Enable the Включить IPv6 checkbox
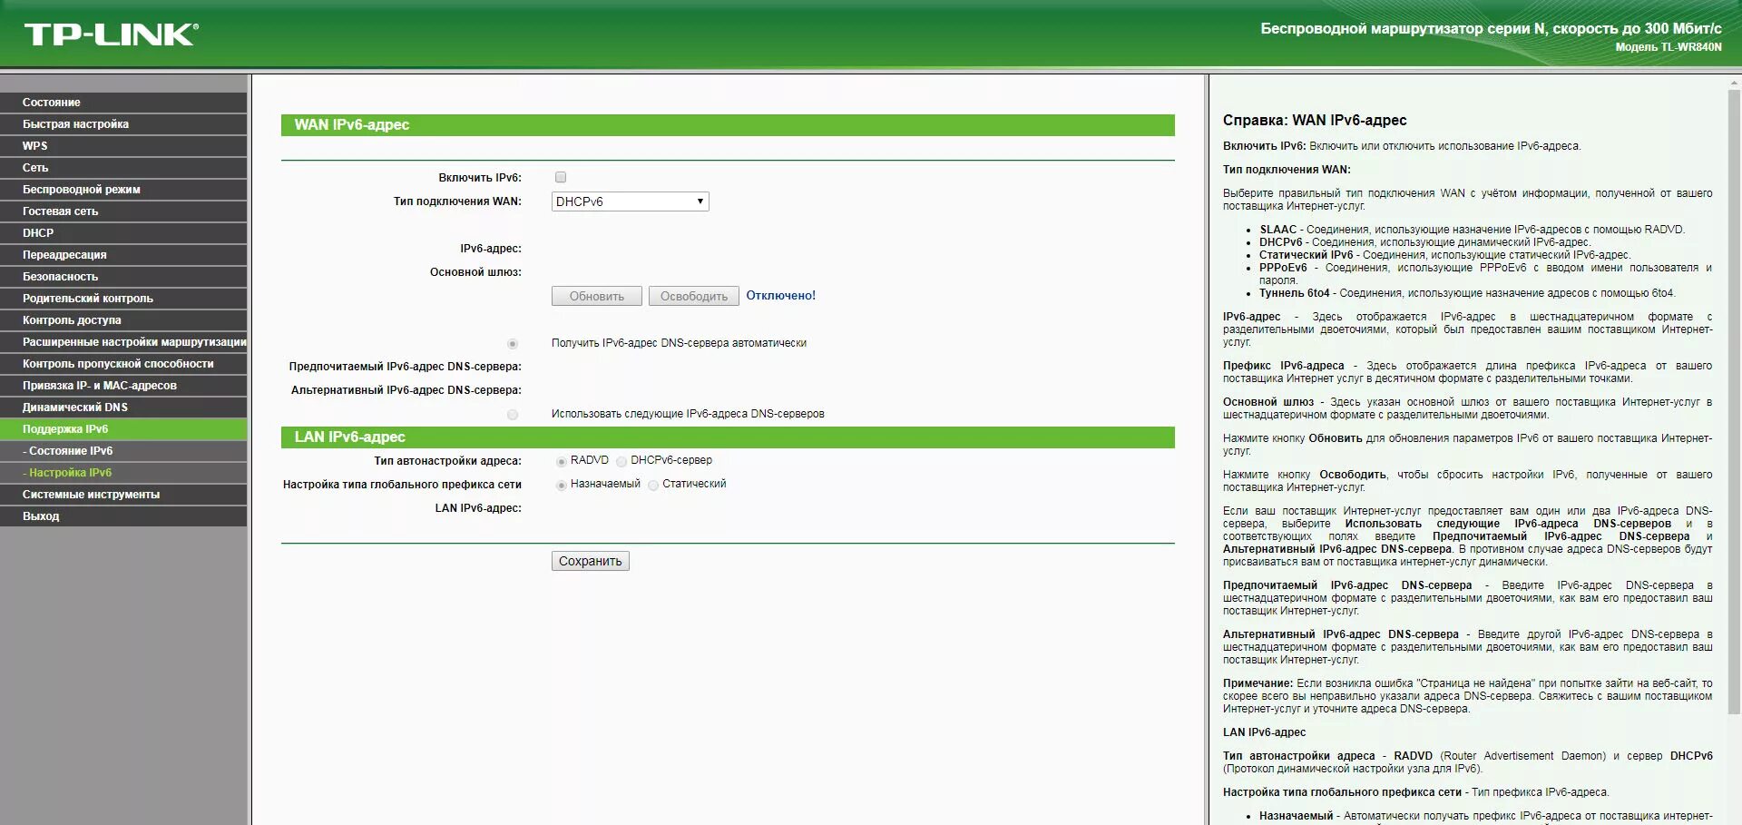The image size is (1742, 825). click(561, 177)
